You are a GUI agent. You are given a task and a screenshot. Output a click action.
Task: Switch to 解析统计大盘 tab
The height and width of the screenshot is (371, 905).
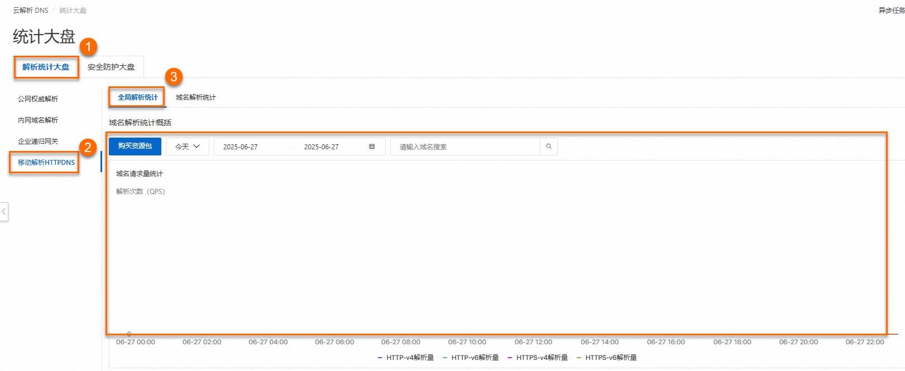coord(46,67)
